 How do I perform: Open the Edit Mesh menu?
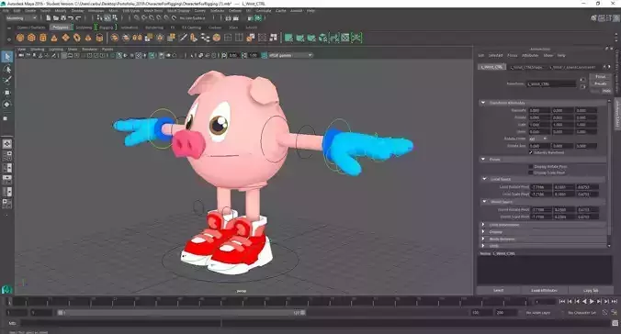click(130, 11)
